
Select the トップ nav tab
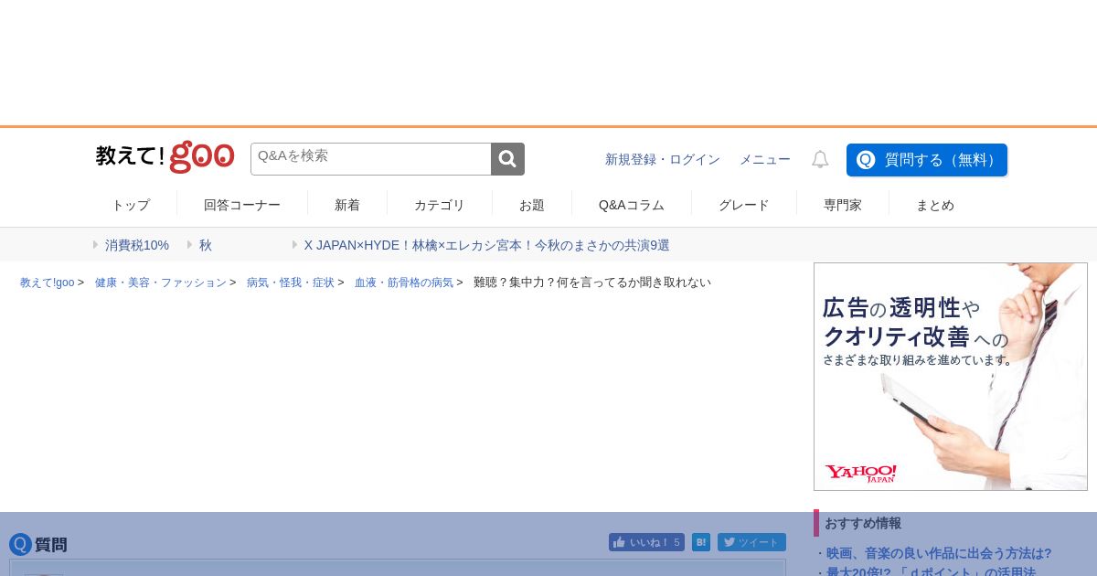(x=131, y=205)
